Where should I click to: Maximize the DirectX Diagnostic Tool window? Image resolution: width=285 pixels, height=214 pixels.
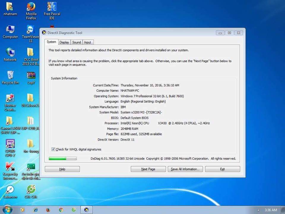(x=229, y=33)
